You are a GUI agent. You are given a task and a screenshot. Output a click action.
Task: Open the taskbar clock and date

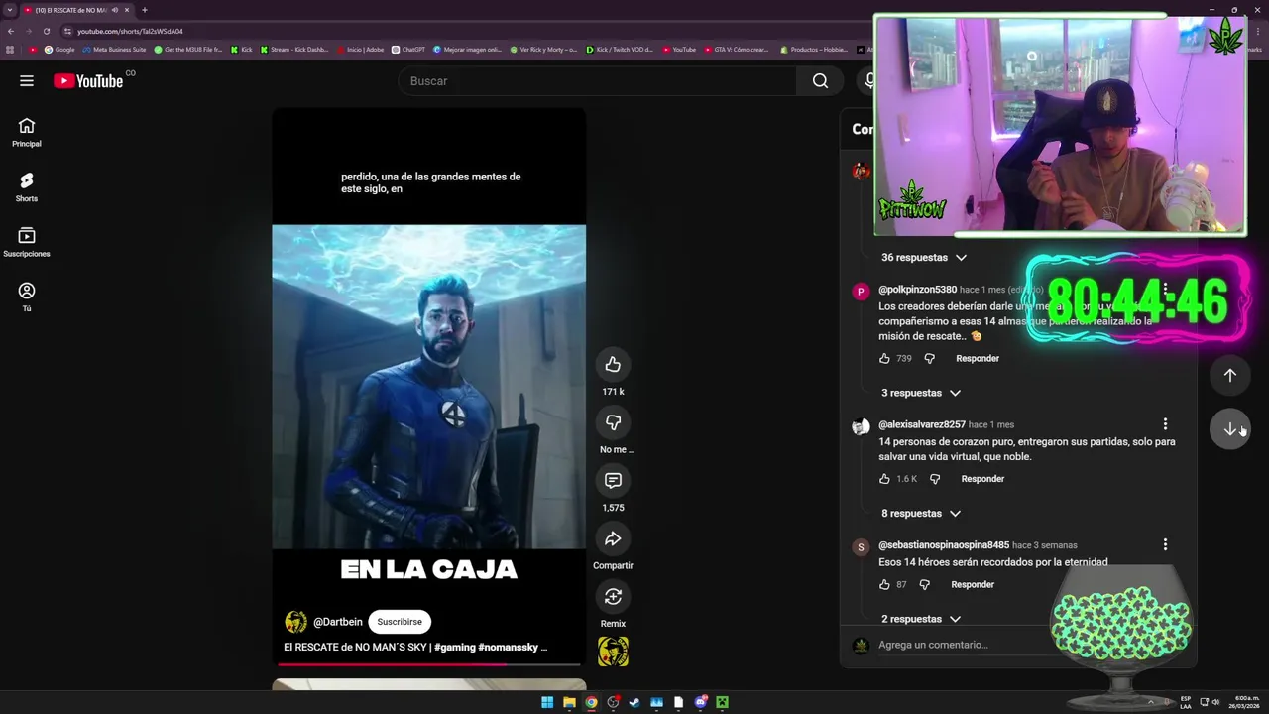click(1244, 702)
